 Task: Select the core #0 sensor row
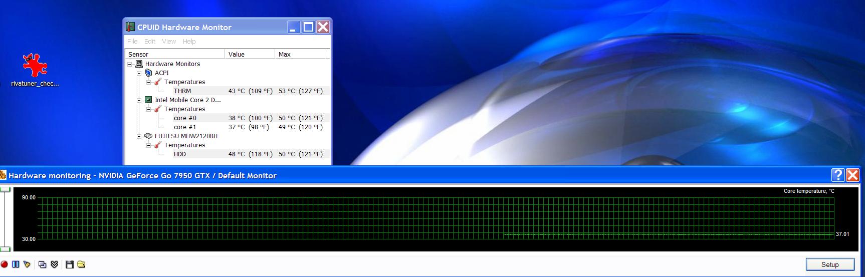(251, 118)
